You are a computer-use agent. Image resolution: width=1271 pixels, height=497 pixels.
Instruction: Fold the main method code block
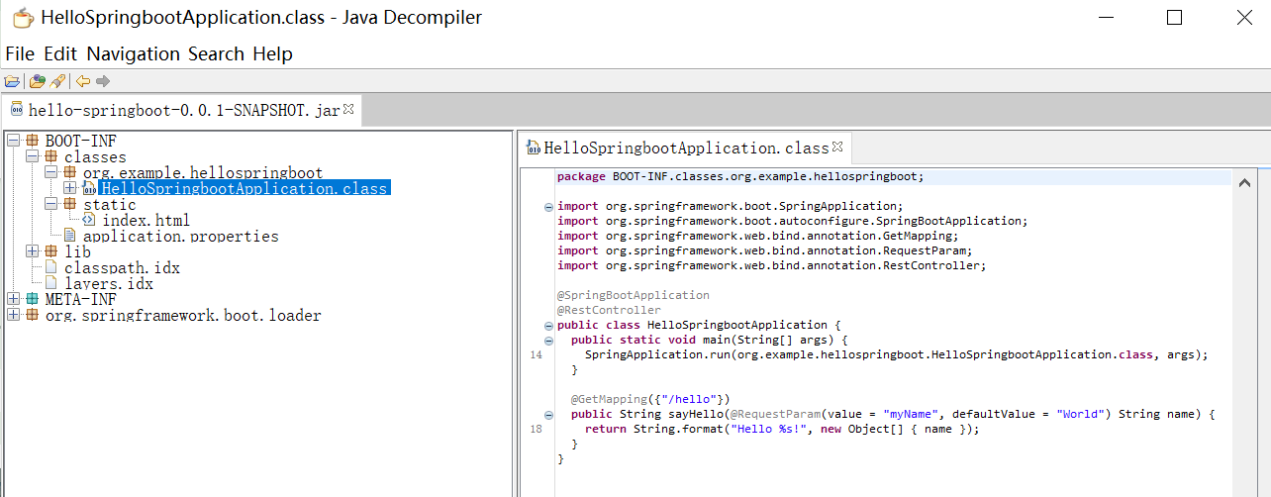click(x=548, y=341)
